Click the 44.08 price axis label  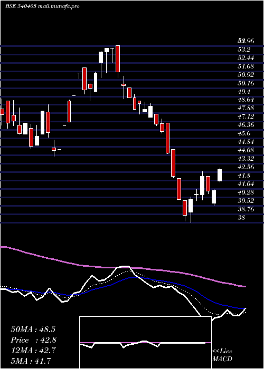(246, 150)
